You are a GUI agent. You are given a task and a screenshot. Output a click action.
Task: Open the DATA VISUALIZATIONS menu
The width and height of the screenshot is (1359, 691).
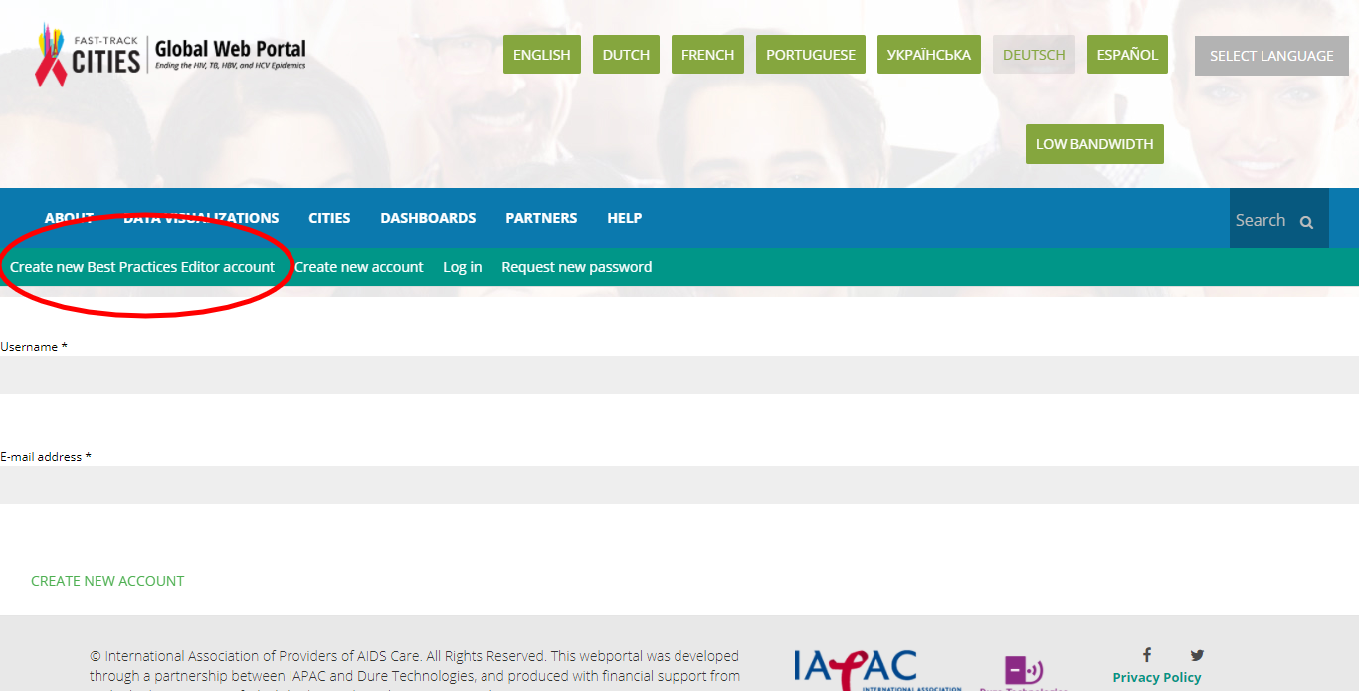[201, 218]
